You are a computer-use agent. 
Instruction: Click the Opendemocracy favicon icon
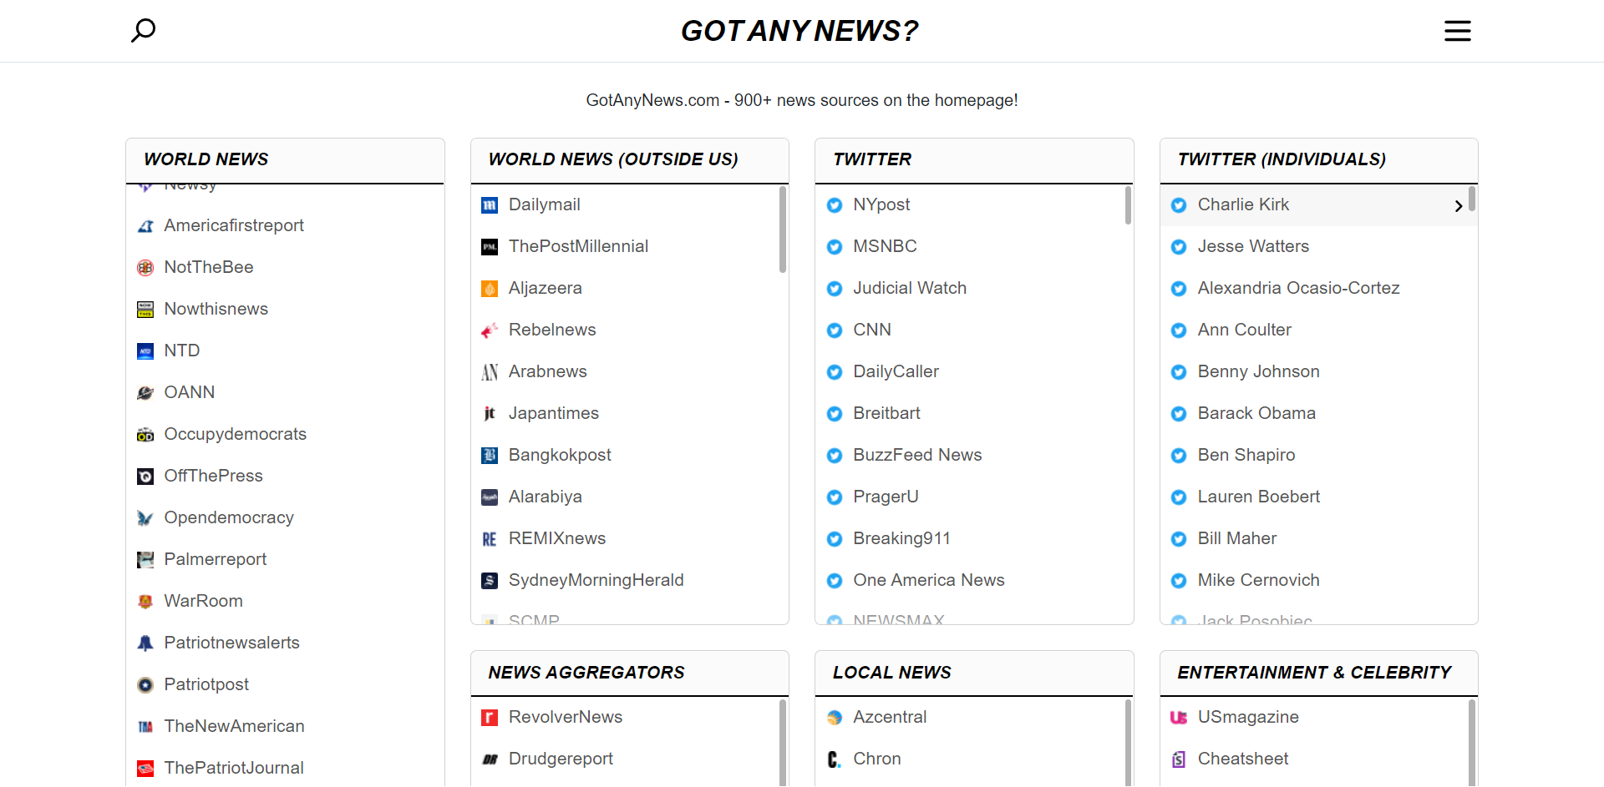click(145, 518)
